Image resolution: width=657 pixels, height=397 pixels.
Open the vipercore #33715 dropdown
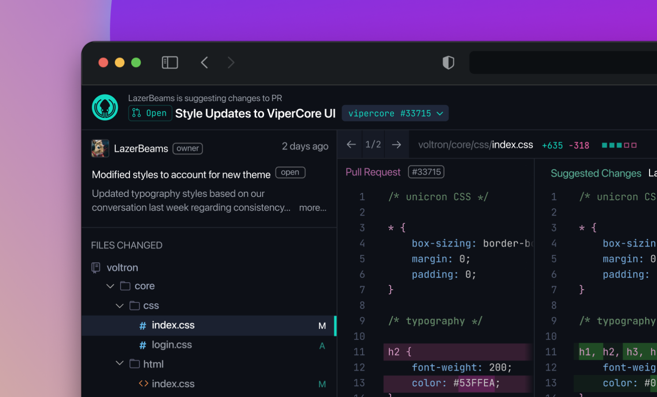click(396, 113)
